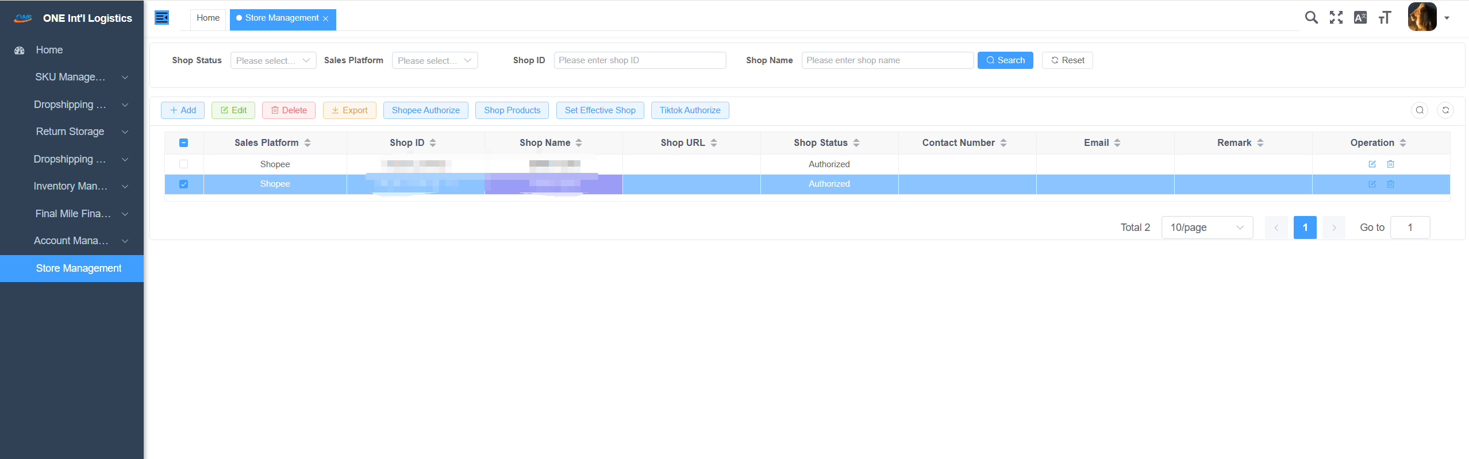Toggle the table's show/hide search icon

(1419, 110)
